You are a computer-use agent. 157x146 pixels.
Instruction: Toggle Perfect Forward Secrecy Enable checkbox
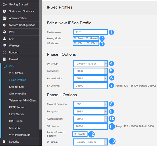point(75,134)
